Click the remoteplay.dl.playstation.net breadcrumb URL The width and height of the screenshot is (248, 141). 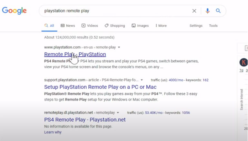tap(79, 113)
